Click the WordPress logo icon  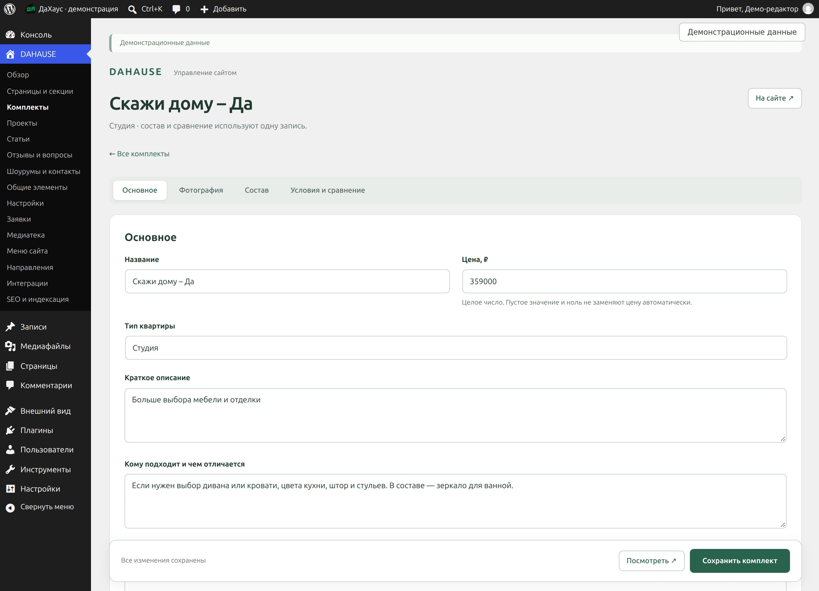point(10,9)
